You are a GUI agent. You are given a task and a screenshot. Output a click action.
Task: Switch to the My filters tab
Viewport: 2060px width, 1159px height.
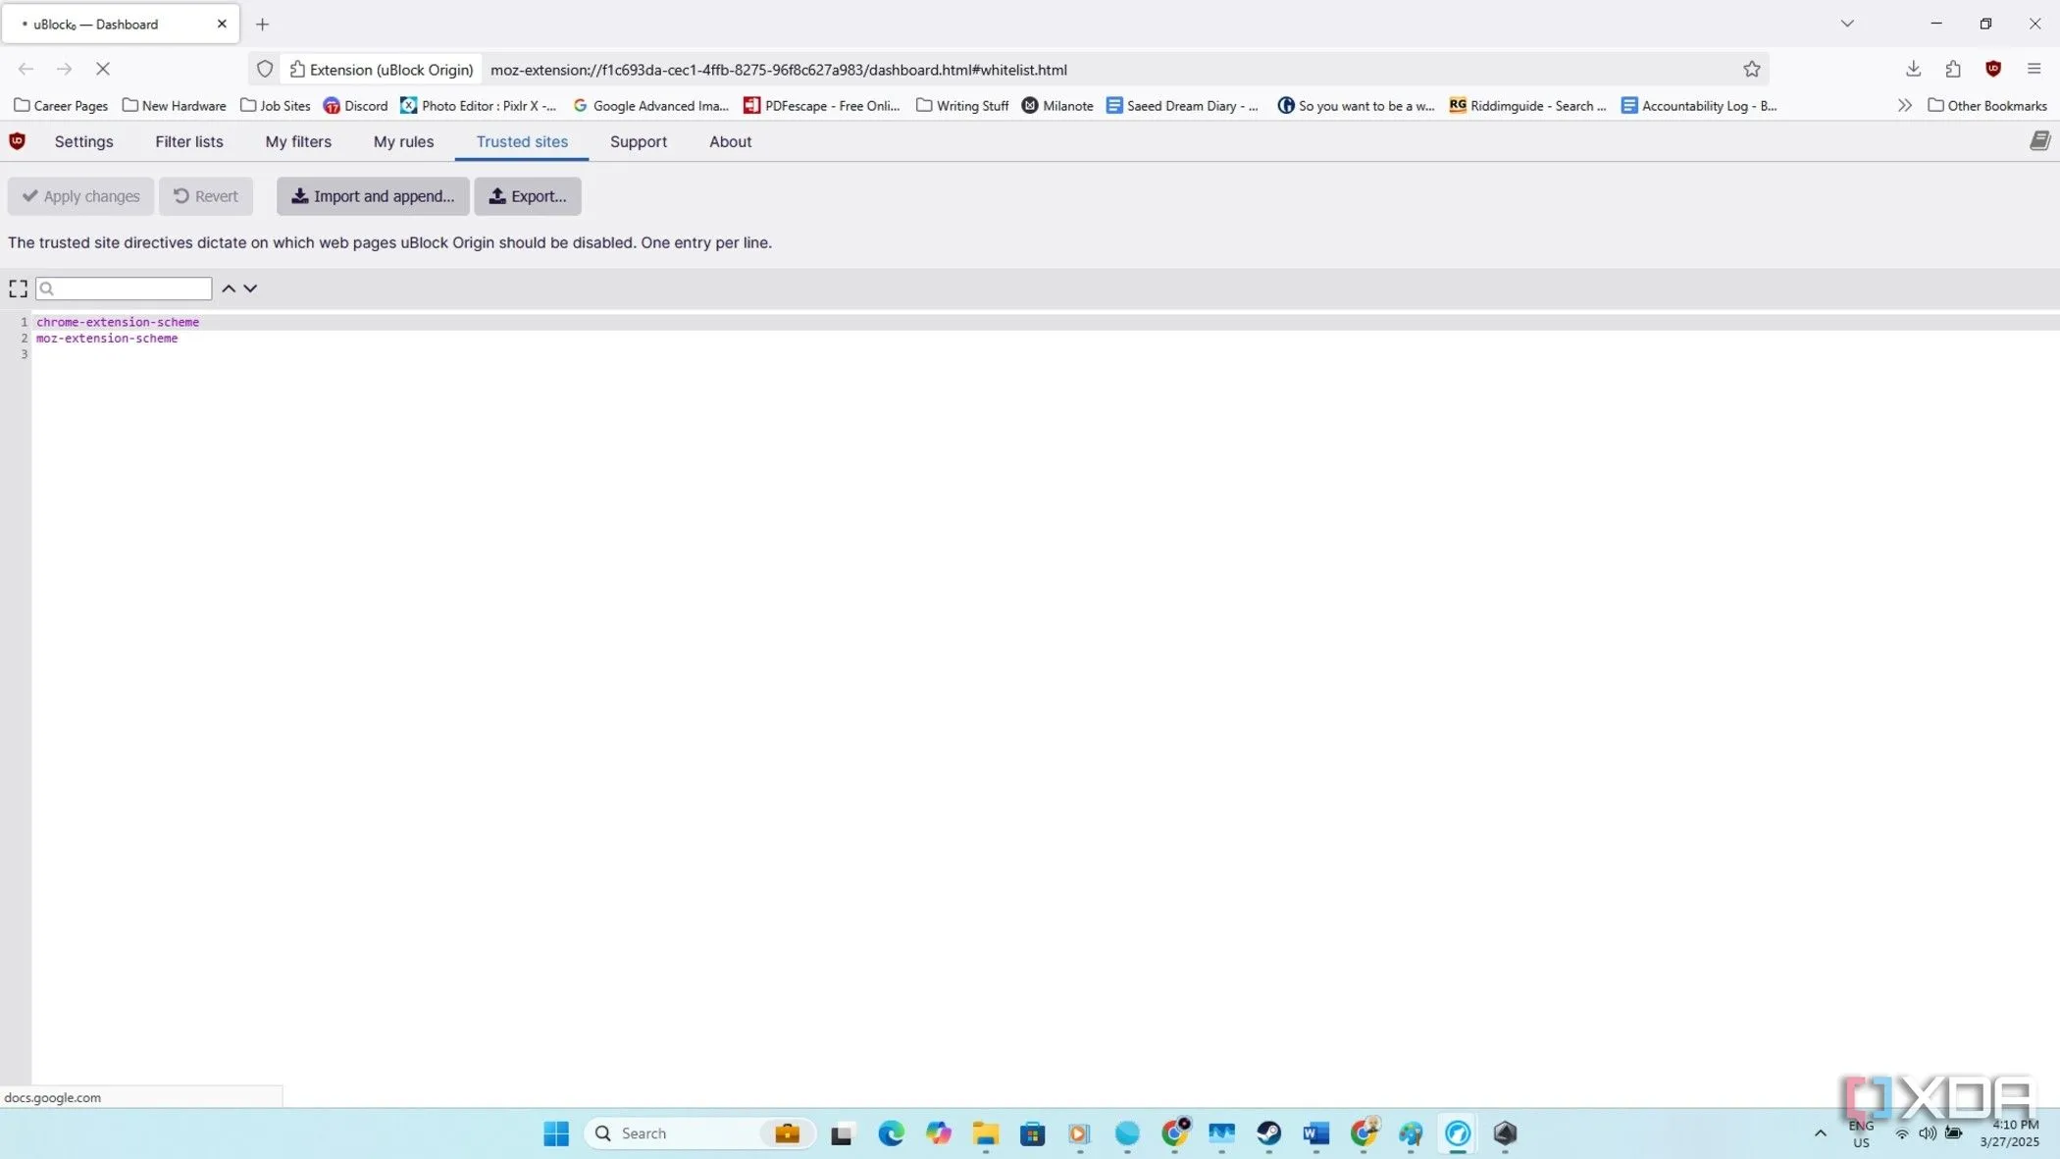point(298,141)
